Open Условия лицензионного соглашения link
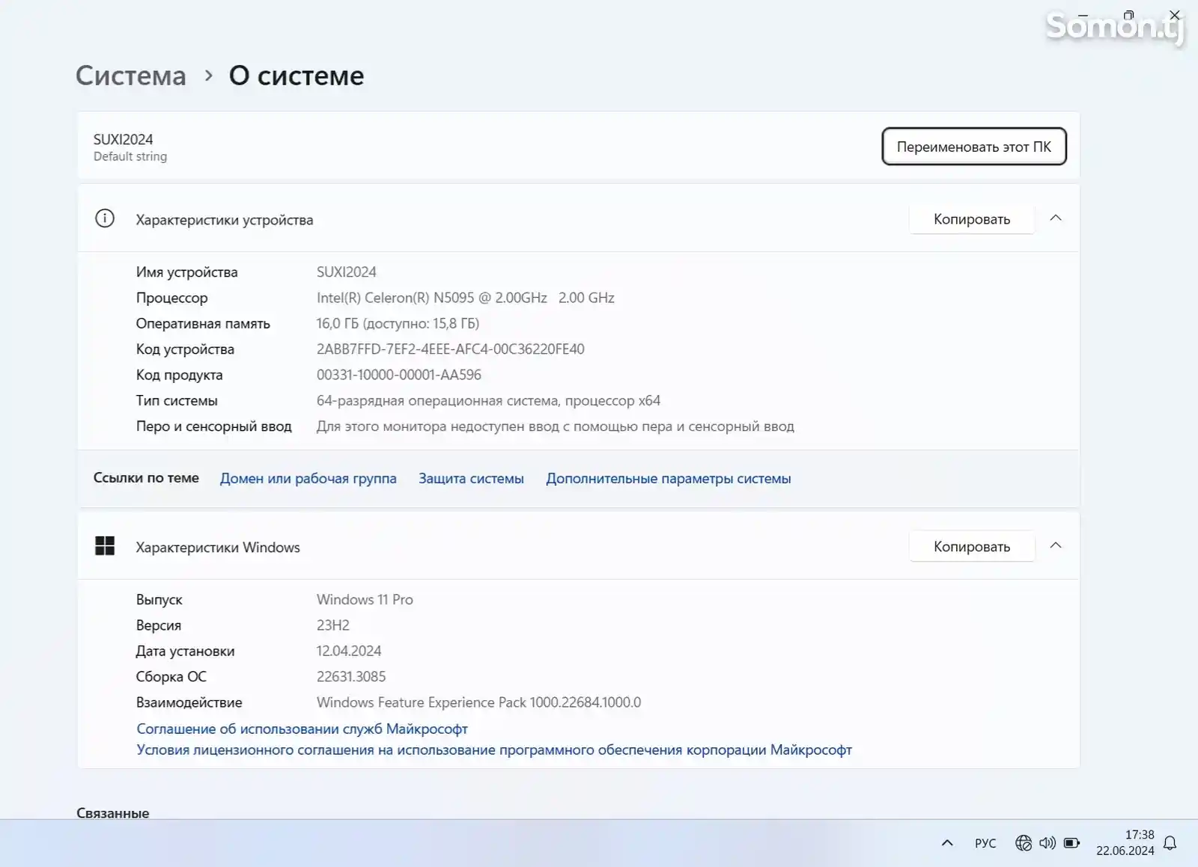This screenshot has height=867, width=1198. pos(494,750)
